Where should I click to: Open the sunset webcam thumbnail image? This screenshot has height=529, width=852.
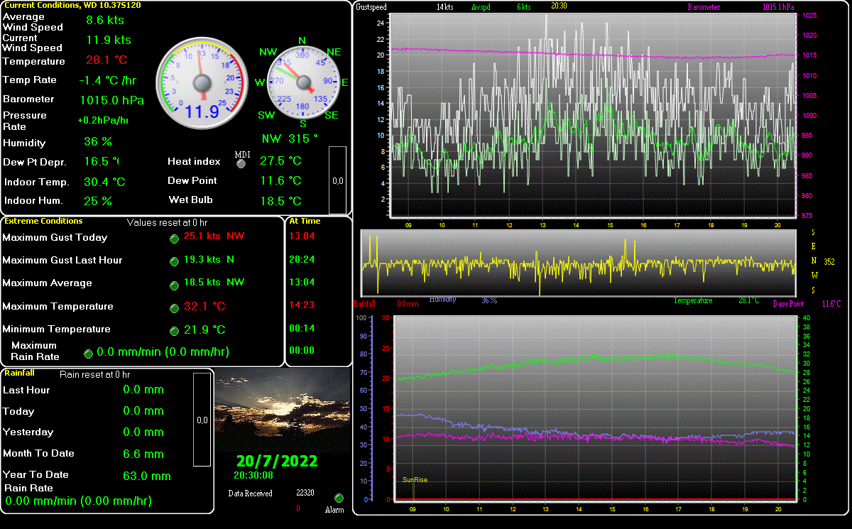(x=283, y=411)
